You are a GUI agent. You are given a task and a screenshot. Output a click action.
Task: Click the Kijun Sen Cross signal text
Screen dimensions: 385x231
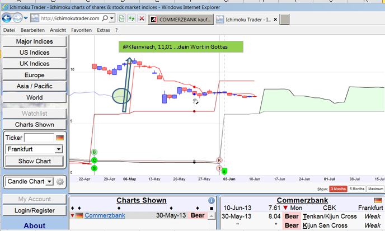coord(325,225)
